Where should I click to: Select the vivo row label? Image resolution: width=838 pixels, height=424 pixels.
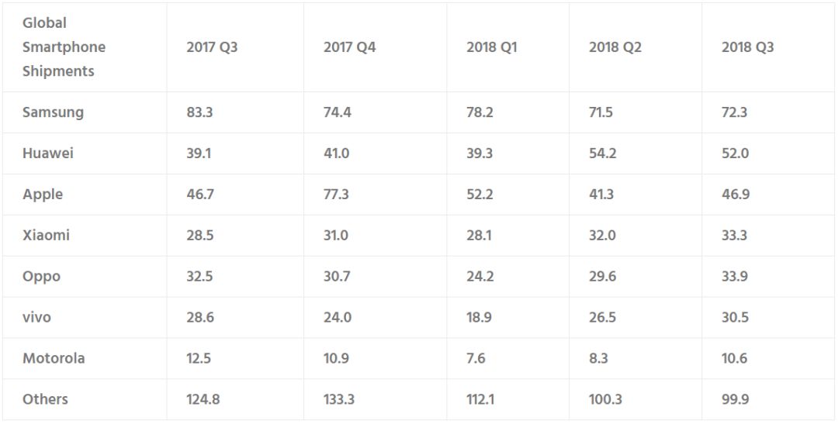[37, 317]
